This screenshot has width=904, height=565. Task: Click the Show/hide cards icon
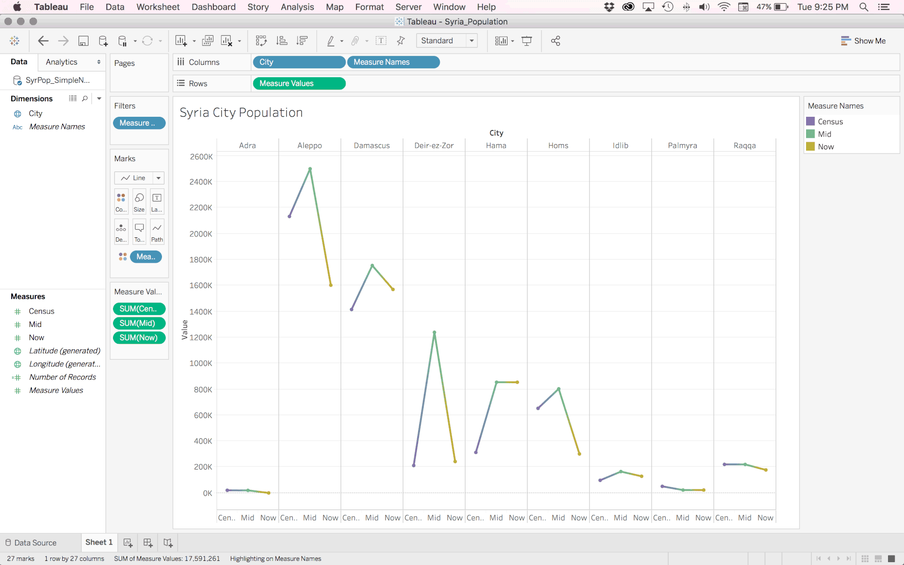point(501,41)
